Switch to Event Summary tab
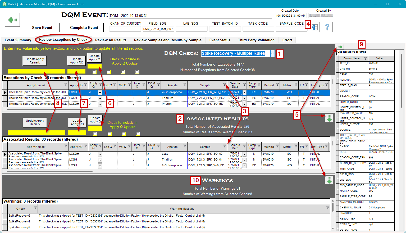This screenshot has width=406, height=233. click(x=18, y=40)
